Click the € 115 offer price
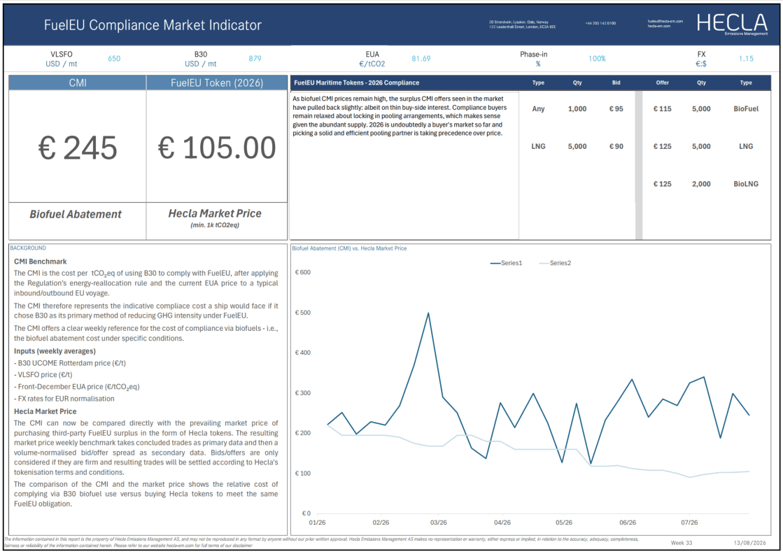This screenshot has width=783, height=554. pos(662,109)
